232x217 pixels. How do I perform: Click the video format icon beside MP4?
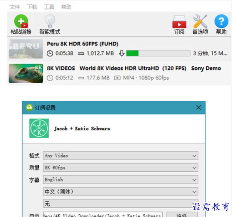click(117, 78)
